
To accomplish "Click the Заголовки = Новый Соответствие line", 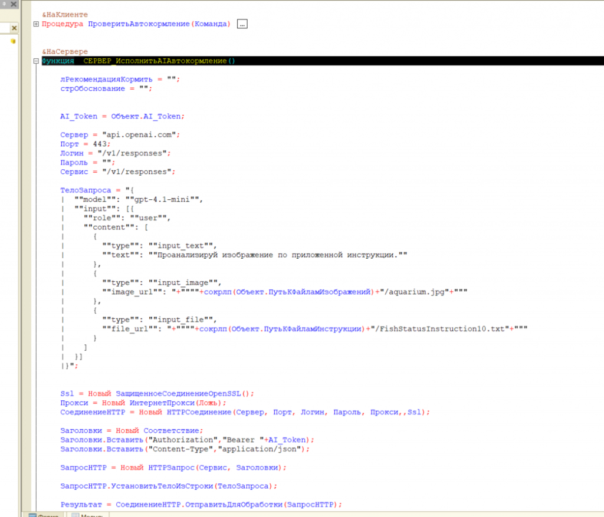I will pyautogui.click(x=132, y=430).
